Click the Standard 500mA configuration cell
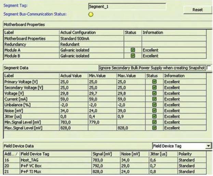213x176 pixels. [x=92, y=38]
